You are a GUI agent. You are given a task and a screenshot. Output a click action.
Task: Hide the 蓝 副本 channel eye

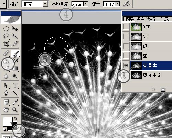(126, 66)
